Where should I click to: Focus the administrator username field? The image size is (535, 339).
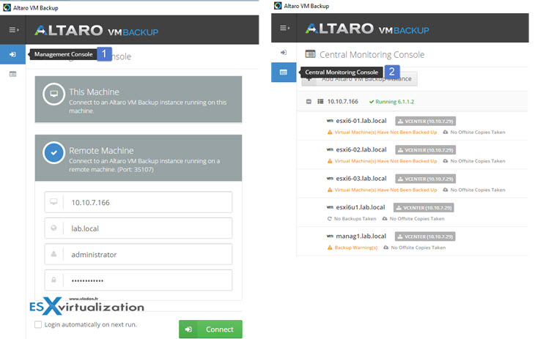click(139, 254)
